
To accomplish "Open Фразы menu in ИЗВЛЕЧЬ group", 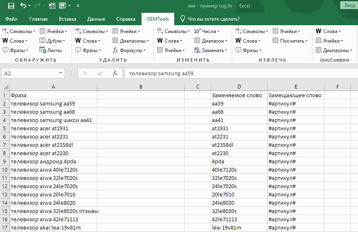I will point(249,50).
